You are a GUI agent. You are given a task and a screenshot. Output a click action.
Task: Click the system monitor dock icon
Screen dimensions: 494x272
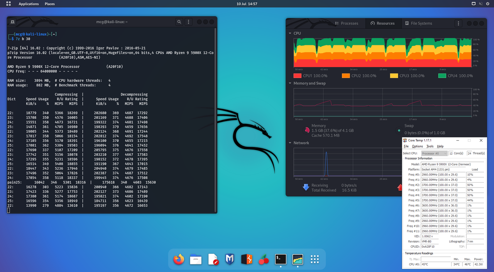click(x=298, y=259)
